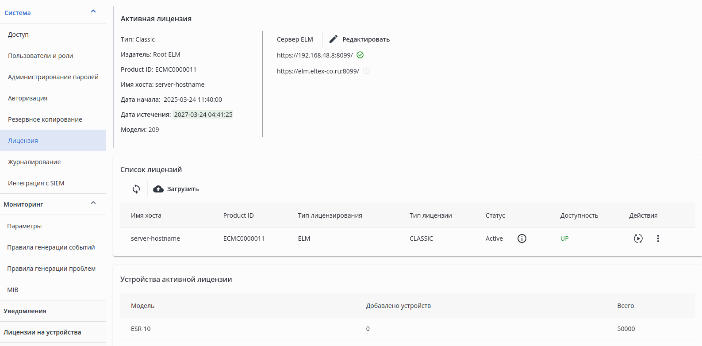Click the cloud upload icon

pyautogui.click(x=158, y=189)
